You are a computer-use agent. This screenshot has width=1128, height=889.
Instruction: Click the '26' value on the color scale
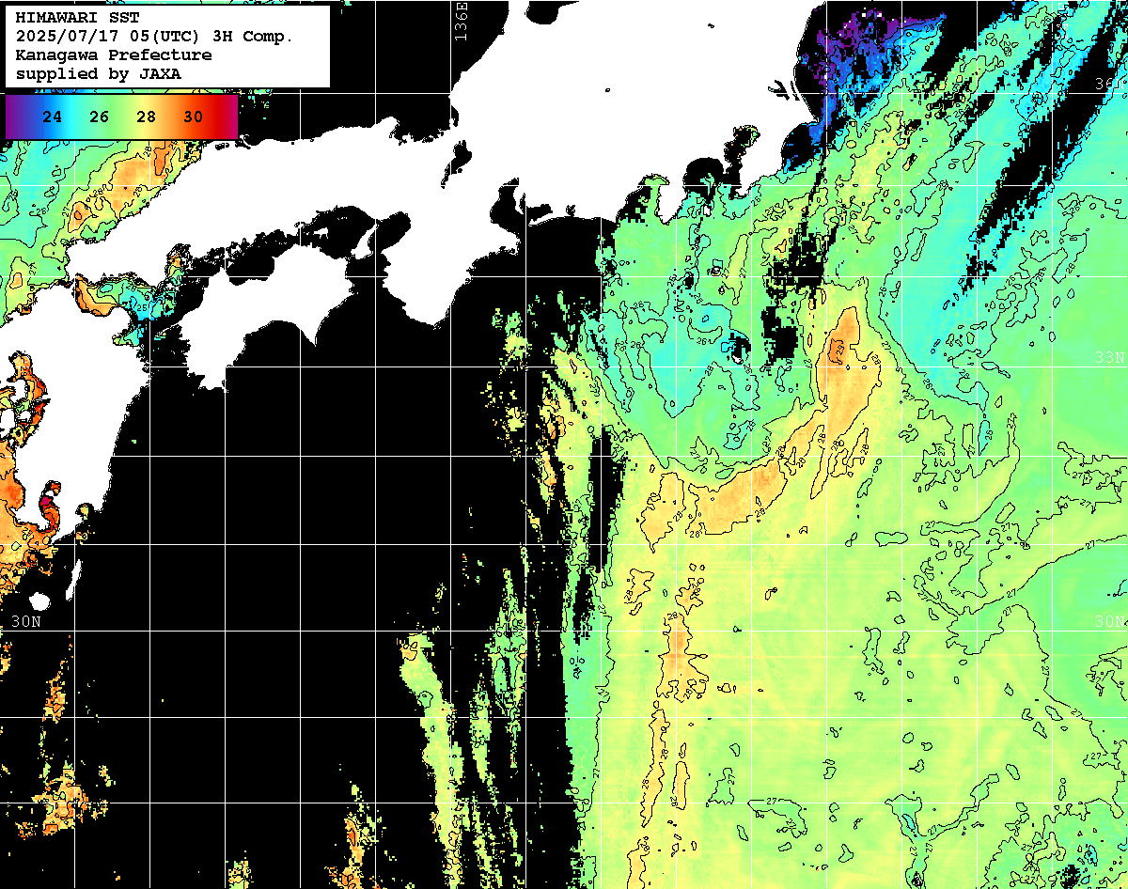(x=100, y=117)
